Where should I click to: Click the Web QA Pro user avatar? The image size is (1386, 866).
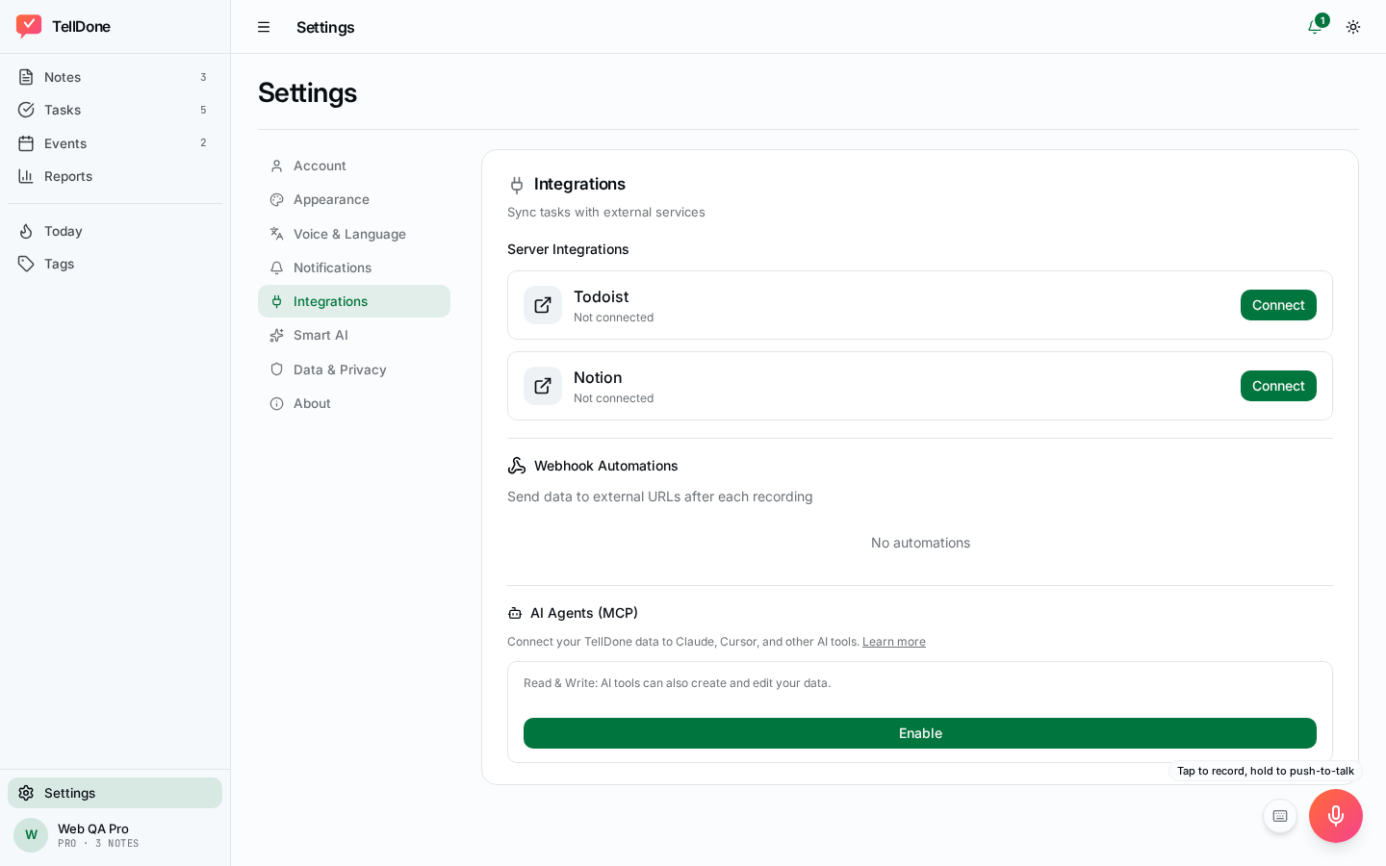tap(31, 835)
